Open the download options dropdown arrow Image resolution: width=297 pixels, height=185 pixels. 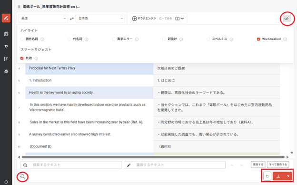pyautogui.click(x=288, y=176)
